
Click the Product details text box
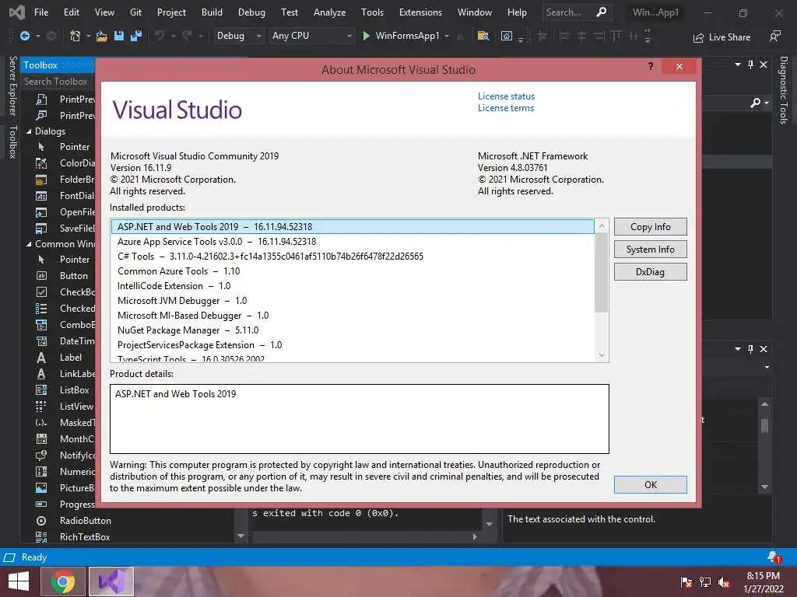coord(360,419)
